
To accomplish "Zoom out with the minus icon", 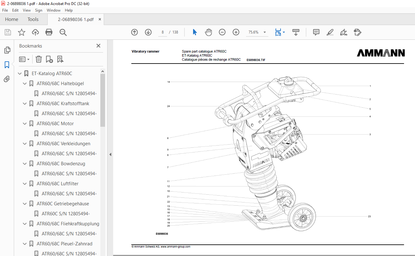I will tap(222, 32).
